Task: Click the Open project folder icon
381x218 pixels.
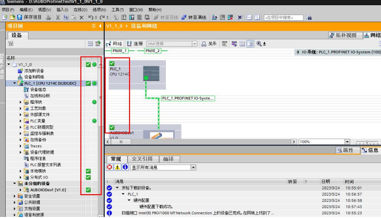Action: [x=12, y=17]
